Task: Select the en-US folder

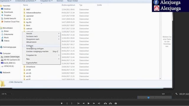Action: click(29, 73)
